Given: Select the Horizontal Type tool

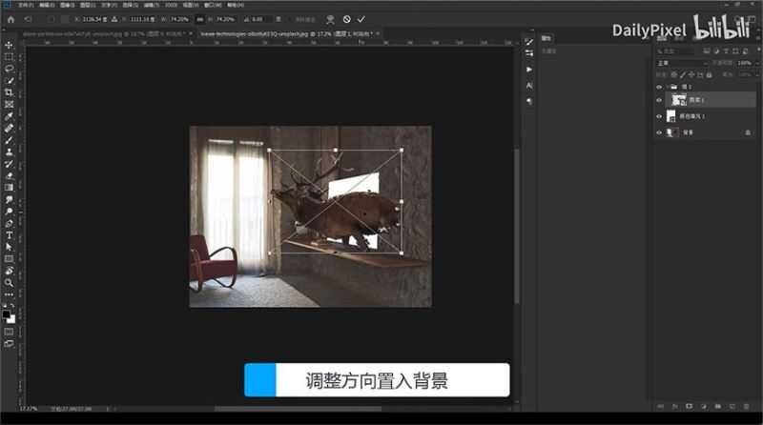Looking at the screenshot, I should (x=10, y=234).
